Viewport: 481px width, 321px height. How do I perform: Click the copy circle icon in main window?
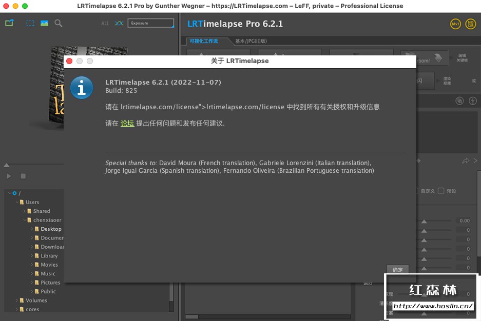(x=459, y=101)
